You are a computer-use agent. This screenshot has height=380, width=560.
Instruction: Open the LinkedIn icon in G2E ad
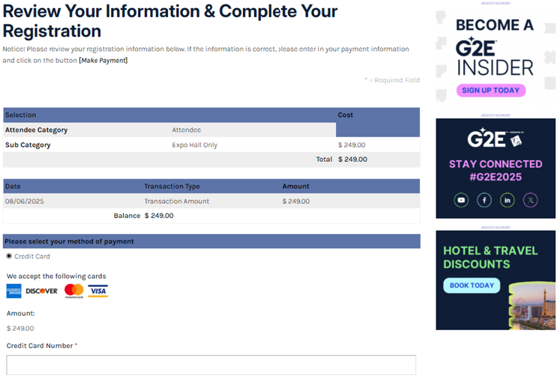click(x=507, y=200)
